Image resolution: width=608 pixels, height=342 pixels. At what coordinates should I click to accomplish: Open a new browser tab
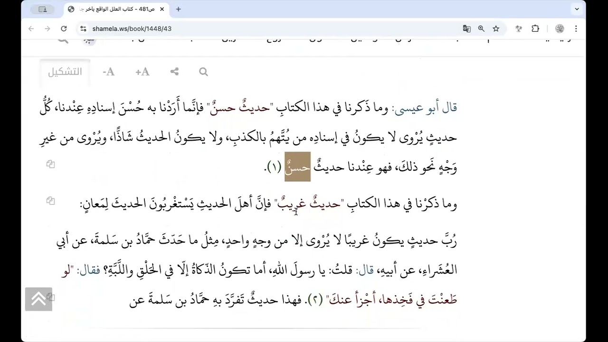pos(179,9)
